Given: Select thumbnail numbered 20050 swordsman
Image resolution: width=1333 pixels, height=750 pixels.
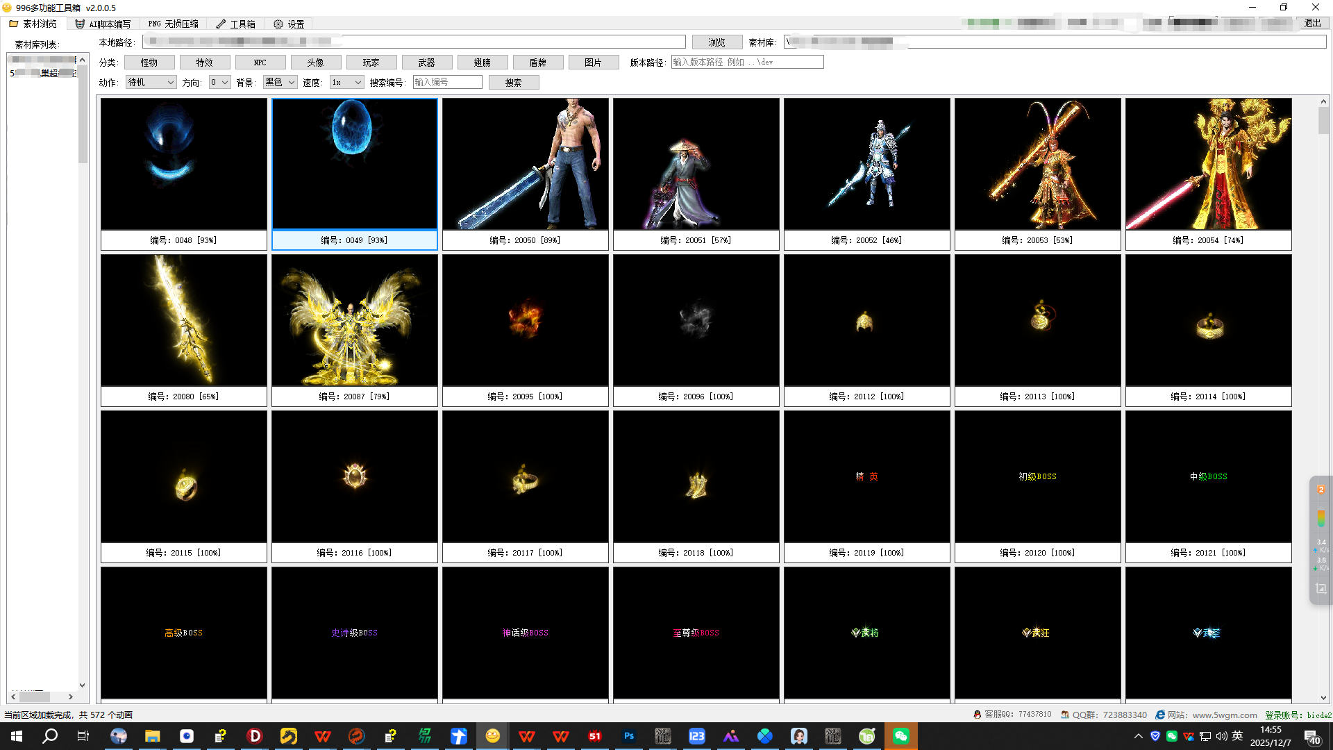Looking at the screenshot, I should (x=525, y=165).
